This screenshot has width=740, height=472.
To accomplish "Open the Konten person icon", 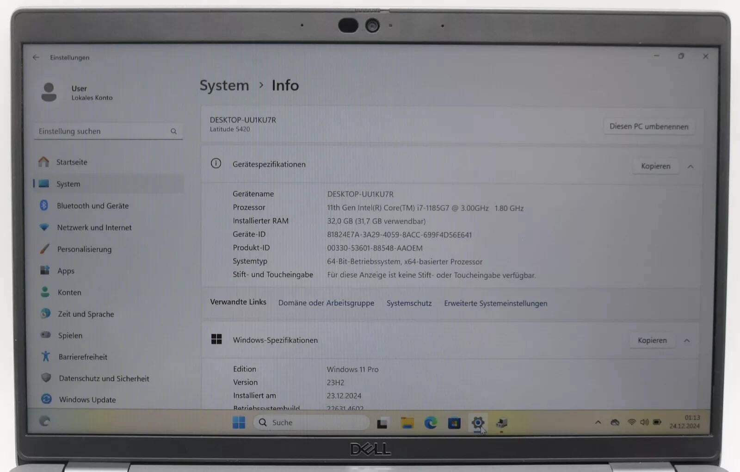I will point(45,292).
